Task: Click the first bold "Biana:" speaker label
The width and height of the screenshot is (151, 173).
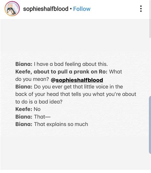Action: [x=24, y=64]
